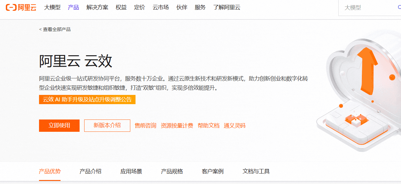
Task: Open the 通义灵码 link
Action: pos(235,125)
